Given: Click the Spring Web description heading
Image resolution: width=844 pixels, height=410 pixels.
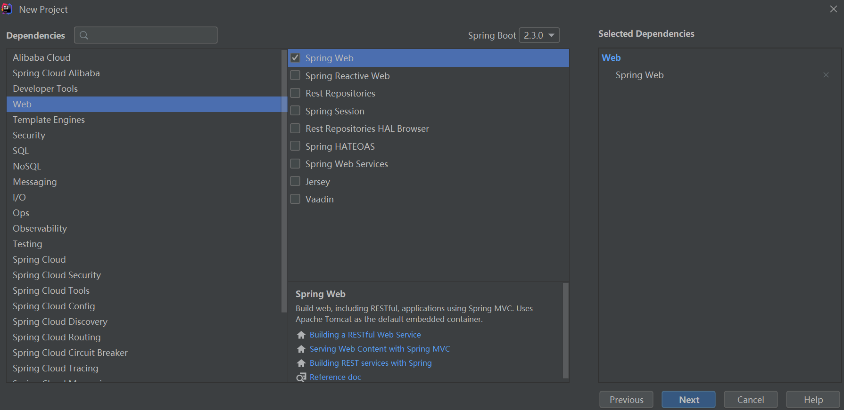Looking at the screenshot, I should pyautogui.click(x=321, y=294).
